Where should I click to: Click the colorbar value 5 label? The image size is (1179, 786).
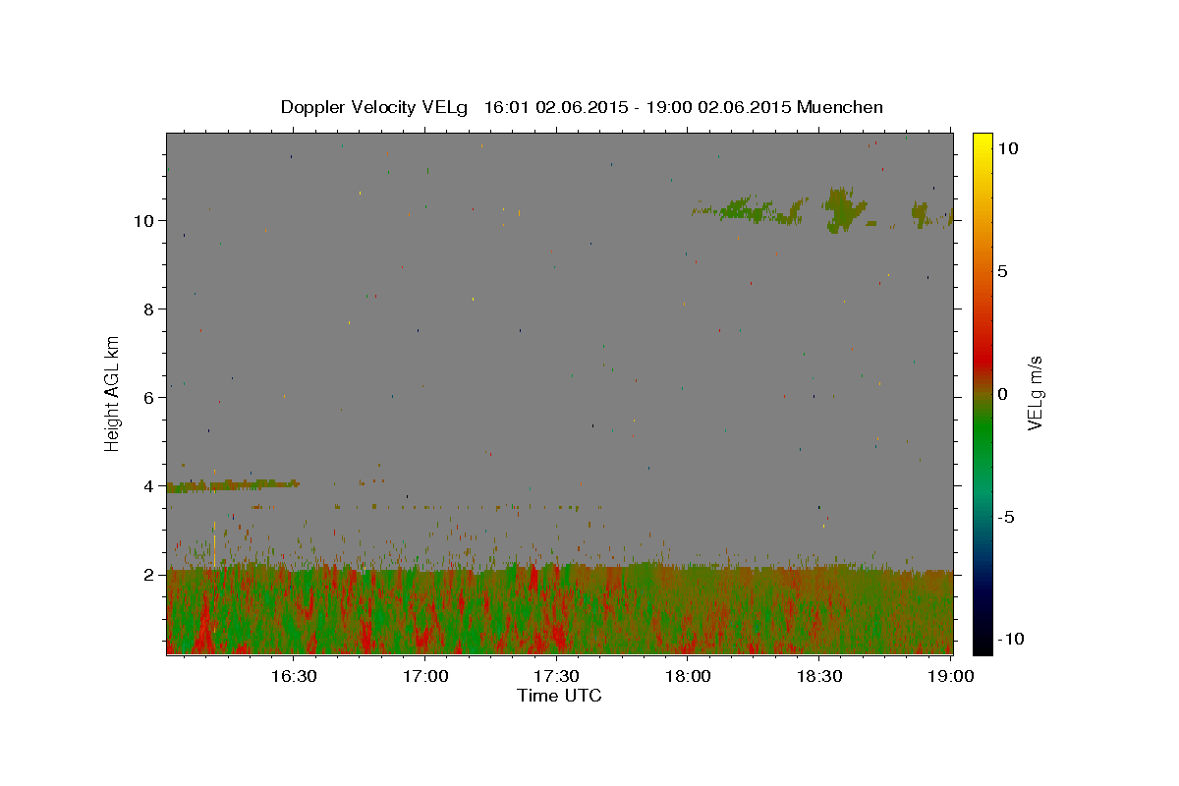click(x=1002, y=271)
